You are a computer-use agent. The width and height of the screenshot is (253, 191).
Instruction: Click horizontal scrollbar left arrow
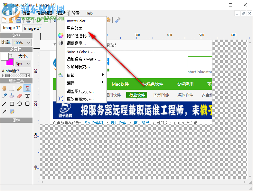[x=42, y=182]
